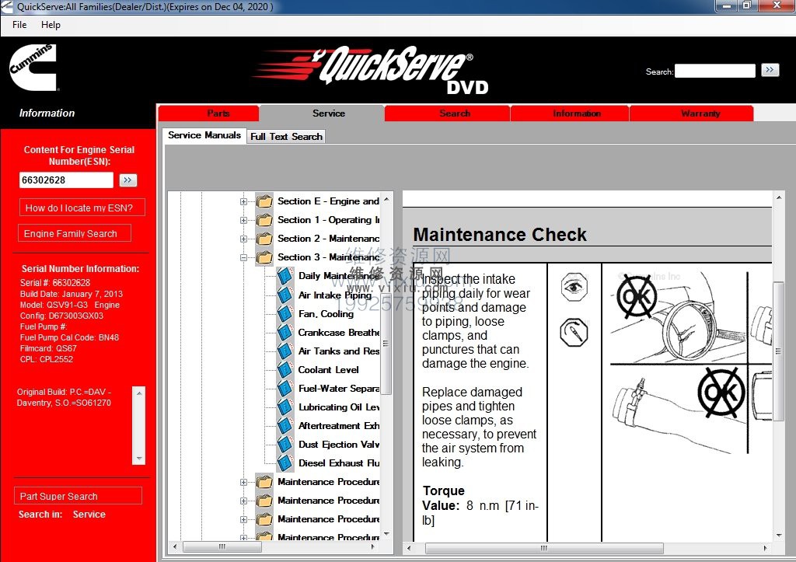Click the tree panel horizontal scrollbar thumb
This screenshot has height=562, width=796.
[222, 546]
